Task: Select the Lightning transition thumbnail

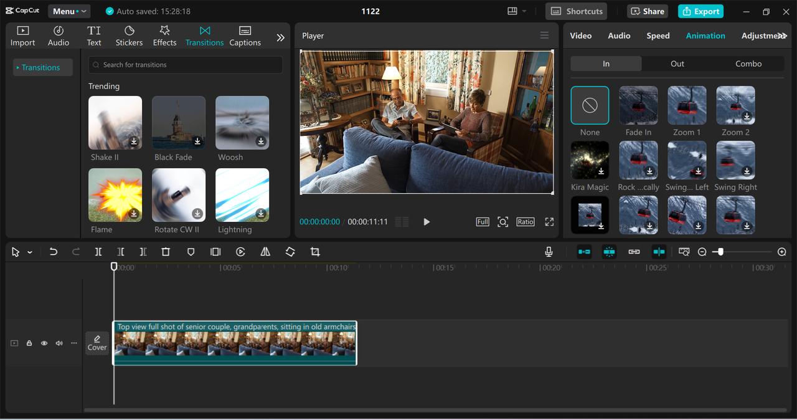Action: click(x=242, y=195)
